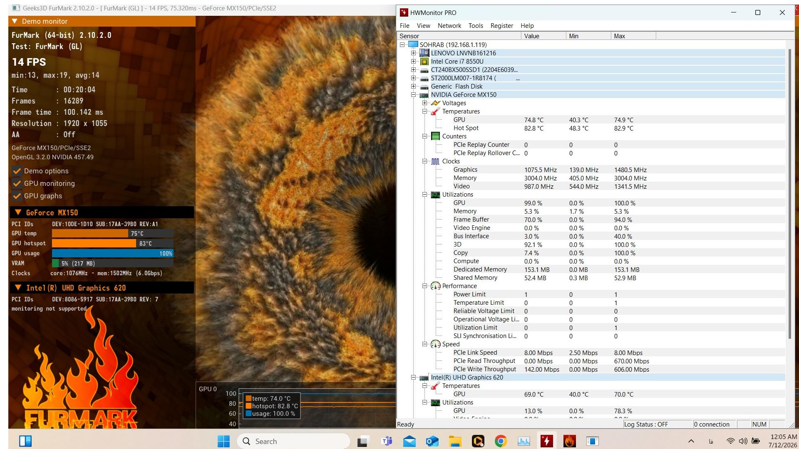
Task: Collapse the Demo monitor panel in FurMark
Action: coord(15,21)
